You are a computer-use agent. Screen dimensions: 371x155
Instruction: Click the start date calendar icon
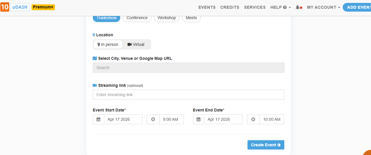click(98, 119)
